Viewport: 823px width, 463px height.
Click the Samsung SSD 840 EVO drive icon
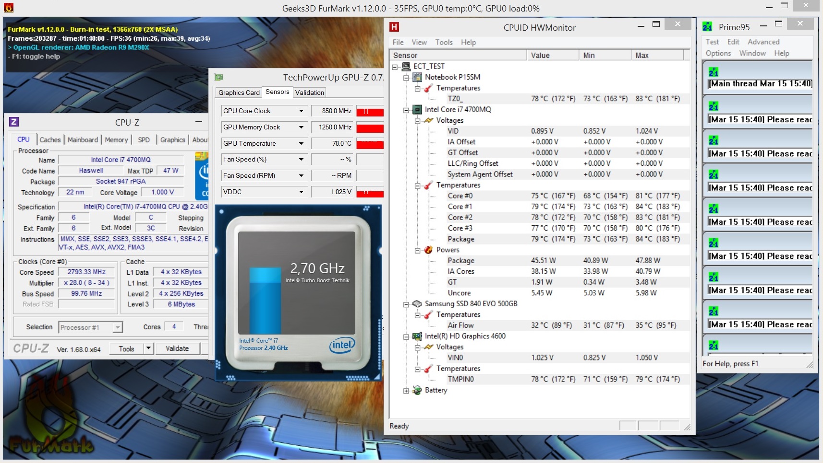point(417,304)
